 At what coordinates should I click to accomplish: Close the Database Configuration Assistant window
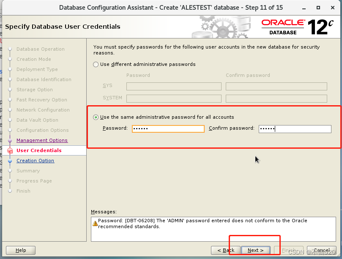click(x=333, y=8)
